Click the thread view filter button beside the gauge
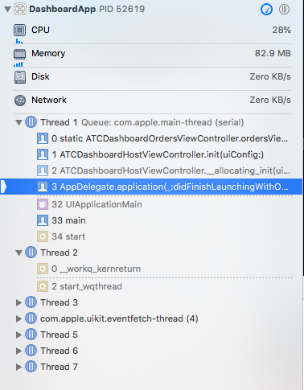Image resolution: width=304 pixels, height=390 pixels. (x=284, y=10)
